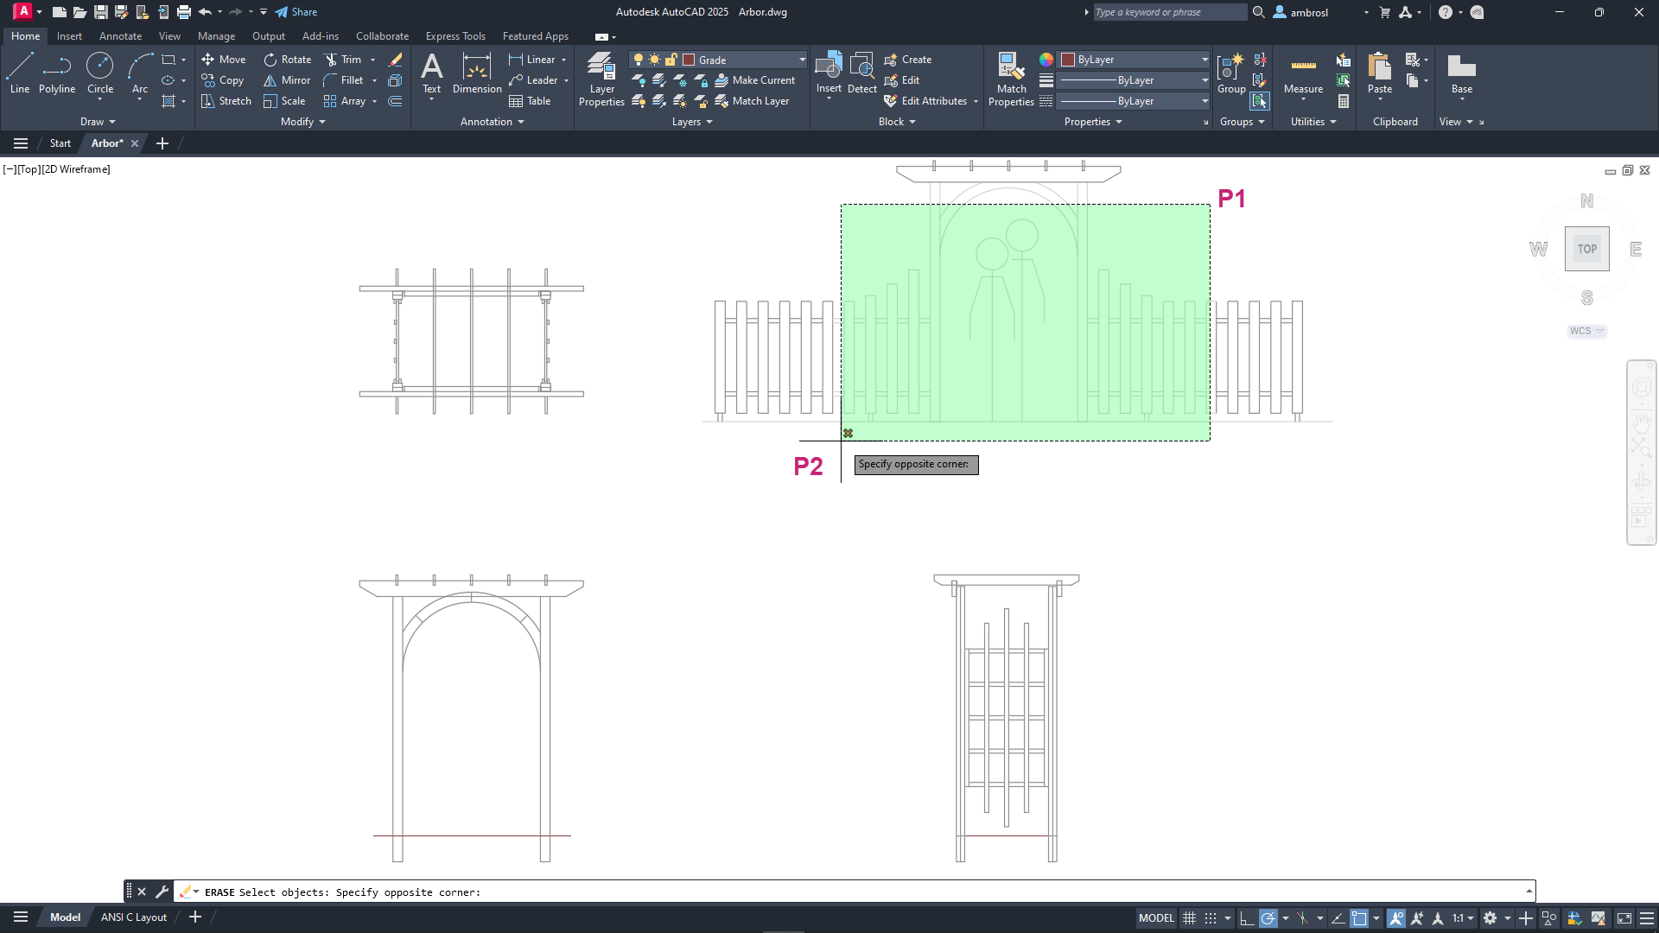Click the command line input field
Screen dimensions: 1659x933
point(778,892)
